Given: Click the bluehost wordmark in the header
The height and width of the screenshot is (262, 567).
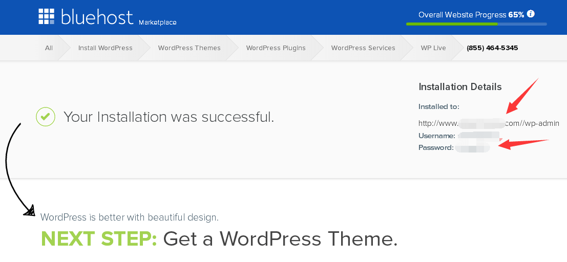Looking at the screenshot, I should [97, 17].
